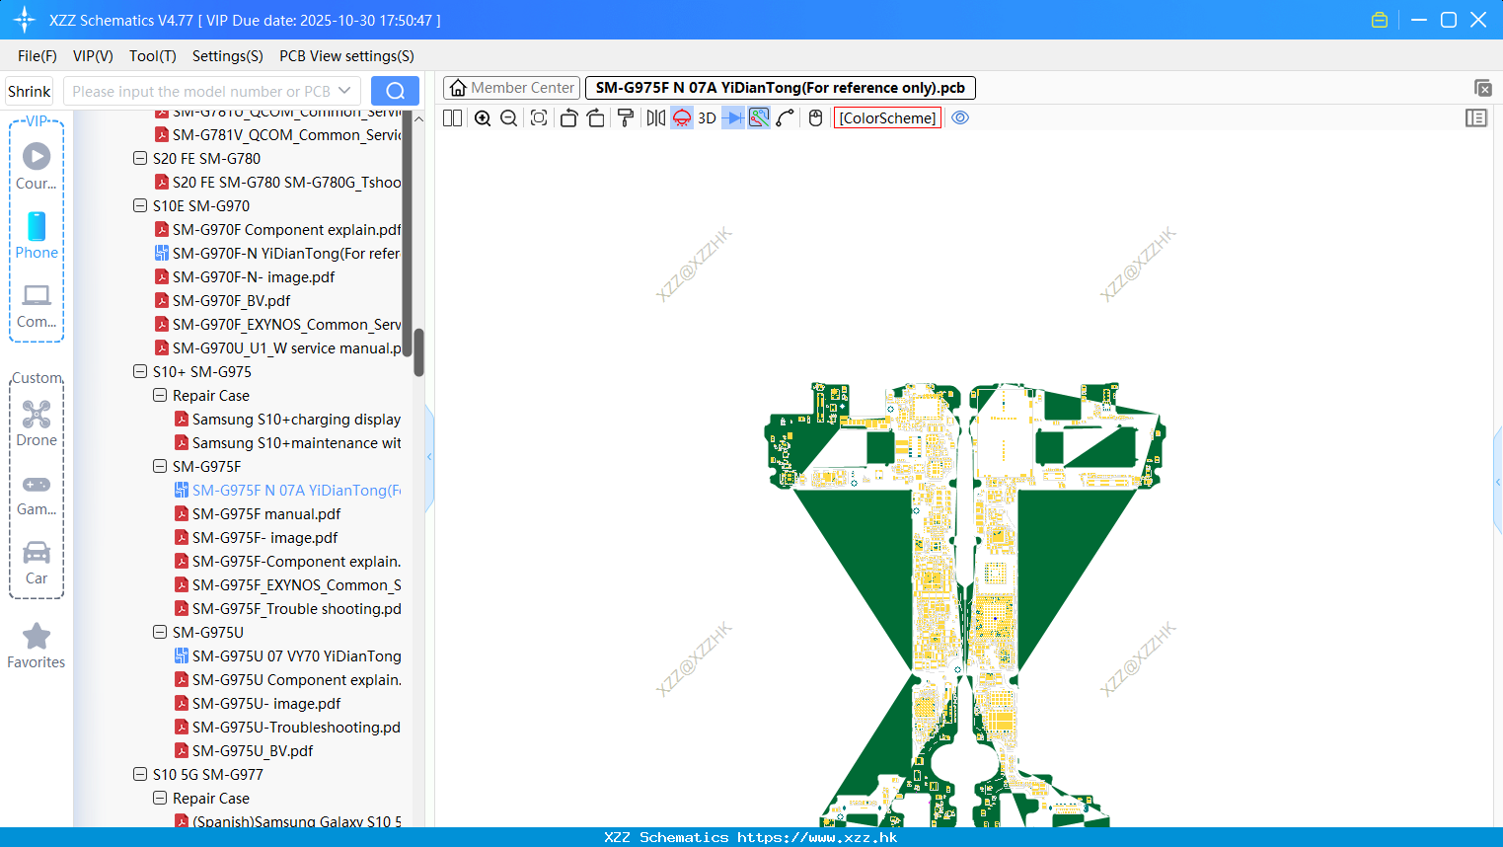
Task: Collapse Repair Case under S10 5G SM-G977
Action: [x=160, y=798]
